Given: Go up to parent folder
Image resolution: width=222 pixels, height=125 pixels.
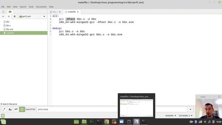Looking at the screenshot, I should (x=15, y=16).
